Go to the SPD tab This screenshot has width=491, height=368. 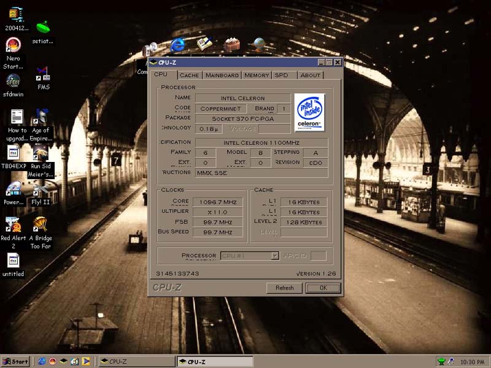point(281,75)
